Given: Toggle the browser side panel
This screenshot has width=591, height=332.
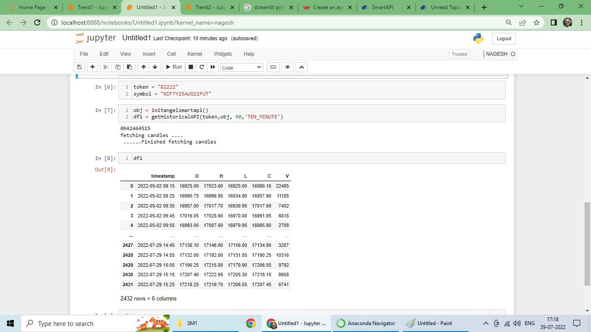Looking at the screenshot, I should (553, 23).
